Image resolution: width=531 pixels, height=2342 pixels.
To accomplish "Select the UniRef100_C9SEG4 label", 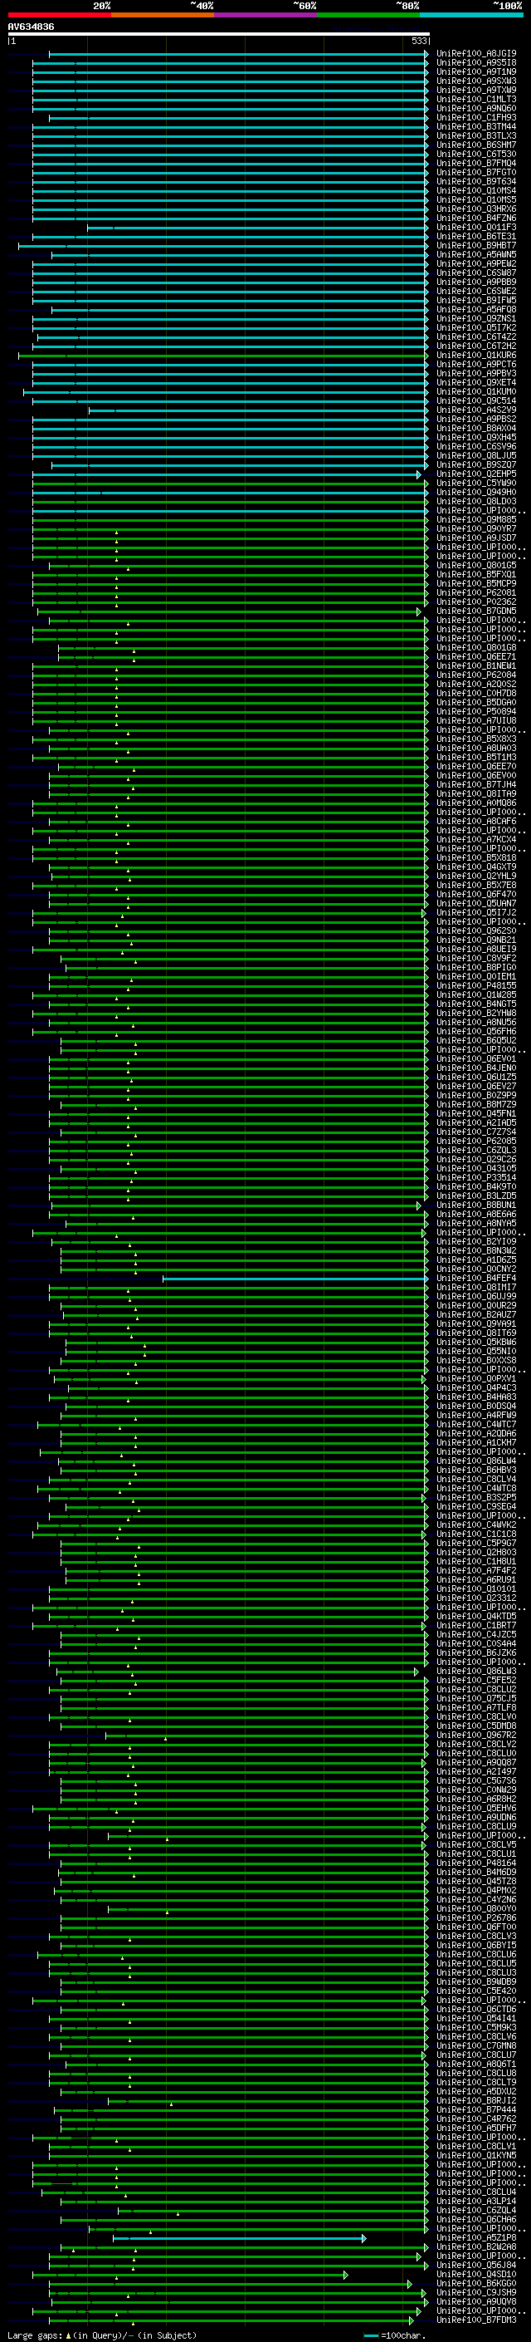I will [476, 1506].
